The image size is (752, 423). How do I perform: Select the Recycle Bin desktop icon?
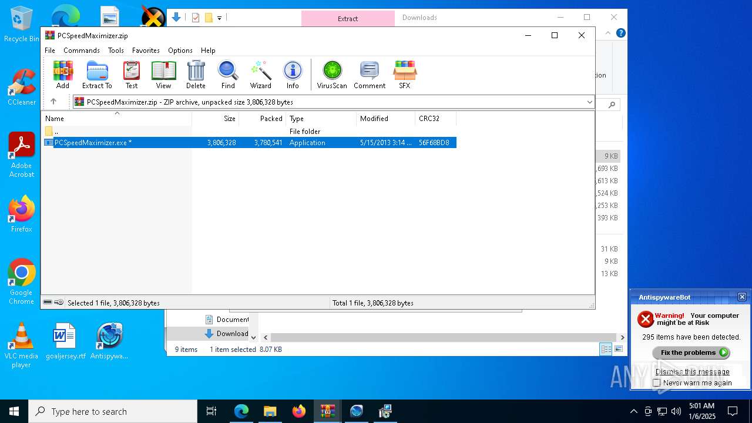[21, 24]
